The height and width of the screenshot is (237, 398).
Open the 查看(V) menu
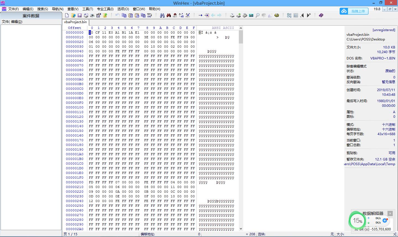pos(73,9)
